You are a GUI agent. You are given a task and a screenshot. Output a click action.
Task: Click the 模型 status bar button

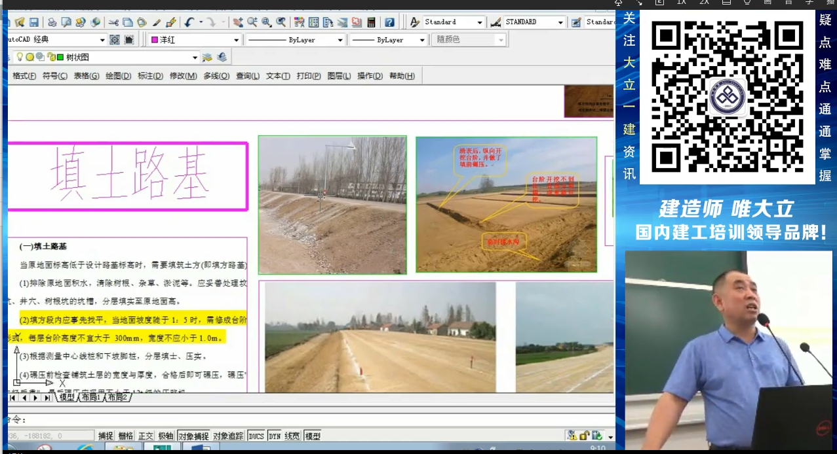click(x=313, y=436)
